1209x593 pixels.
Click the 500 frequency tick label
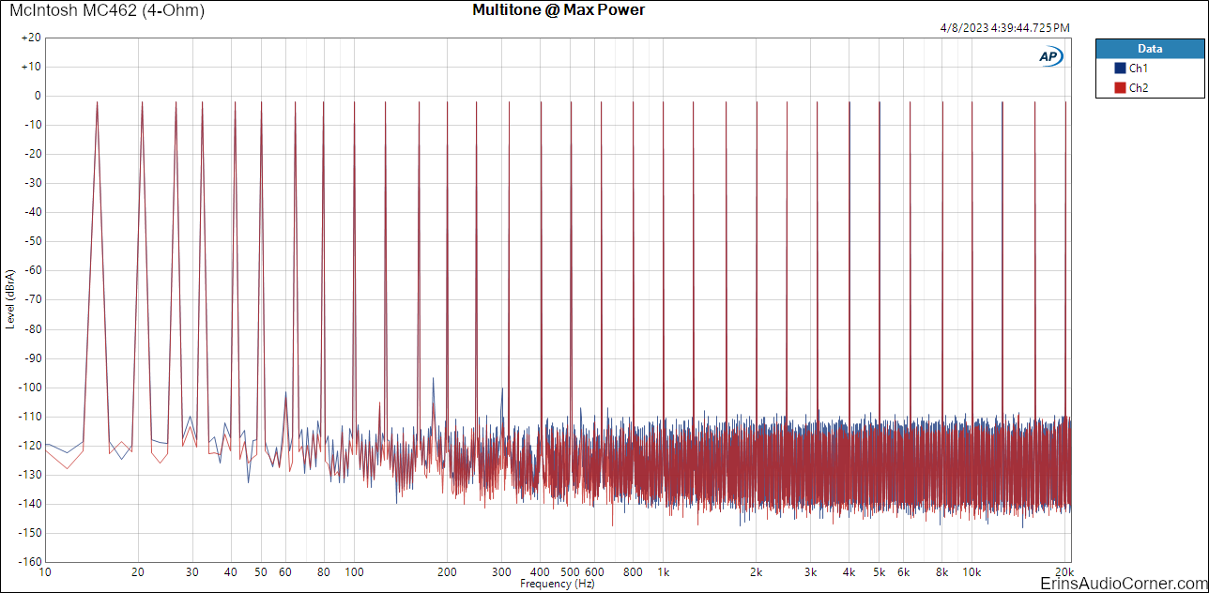[x=570, y=571]
